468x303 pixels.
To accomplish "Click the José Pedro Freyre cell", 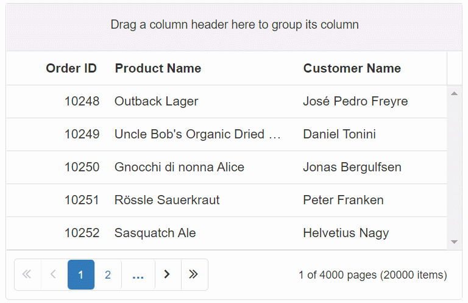I will pyautogui.click(x=355, y=101).
